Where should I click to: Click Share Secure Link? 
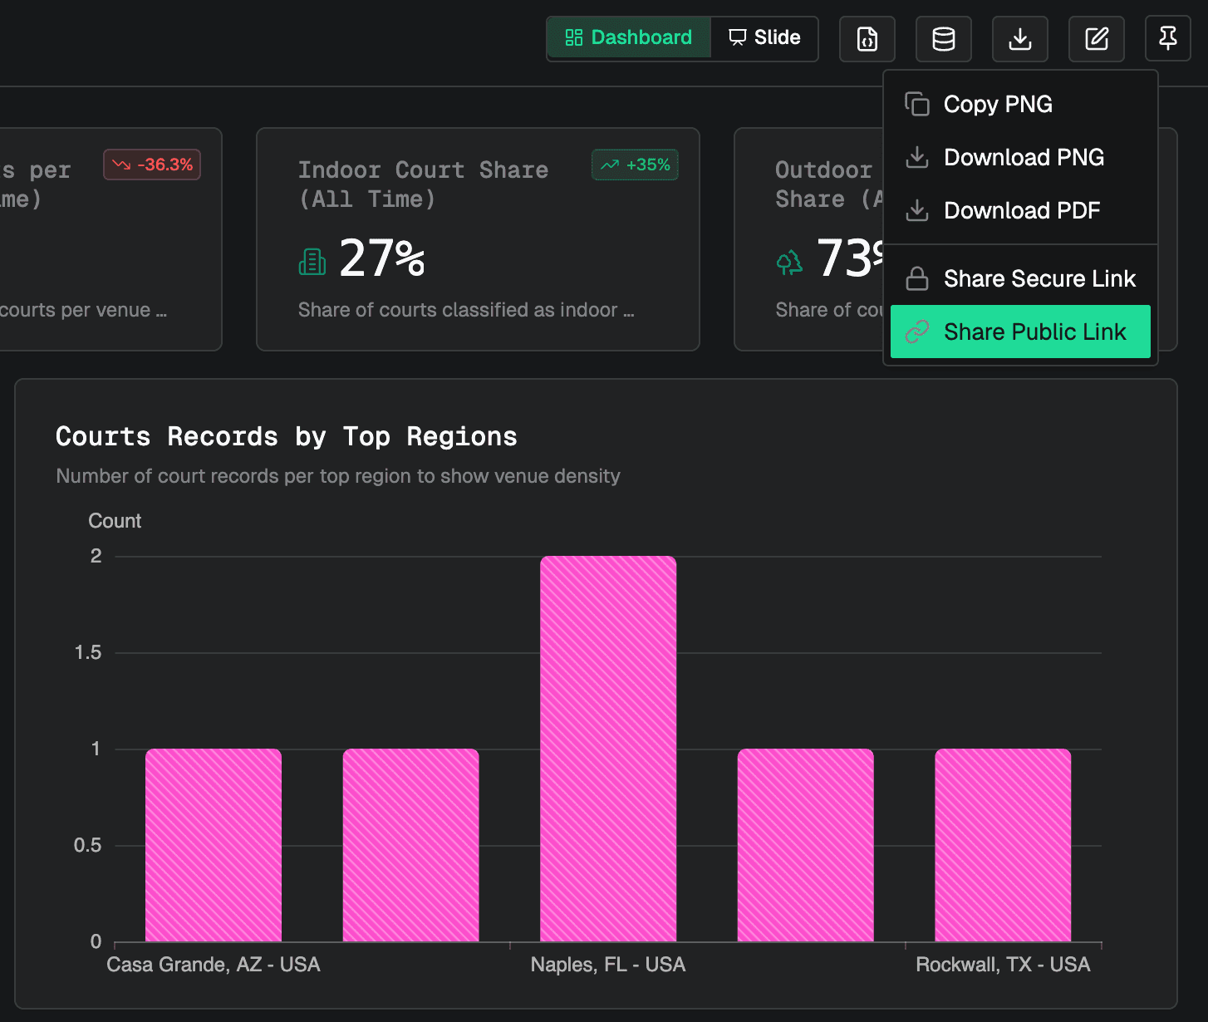click(x=1039, y=278)
